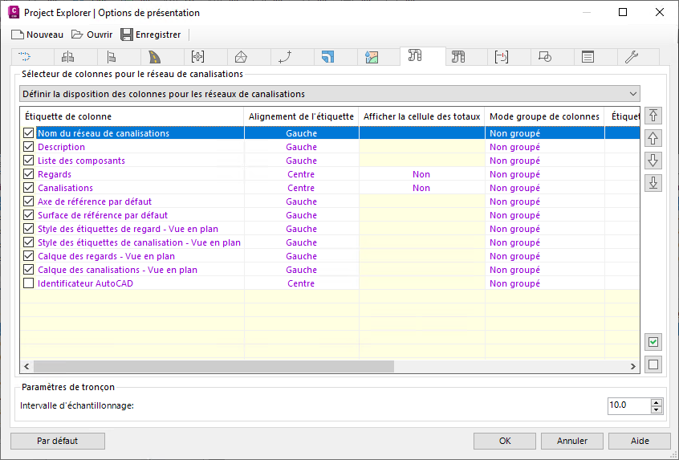Viewport: 679px width, 460px height.
Task: Toggle the Description column checkbox
Action: (x=29, y=147)
